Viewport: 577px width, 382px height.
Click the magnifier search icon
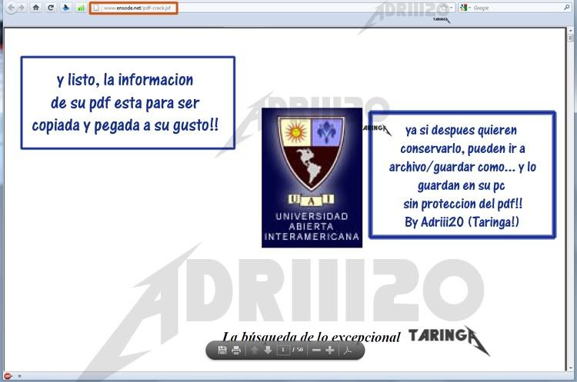click(x=566, y=8)
